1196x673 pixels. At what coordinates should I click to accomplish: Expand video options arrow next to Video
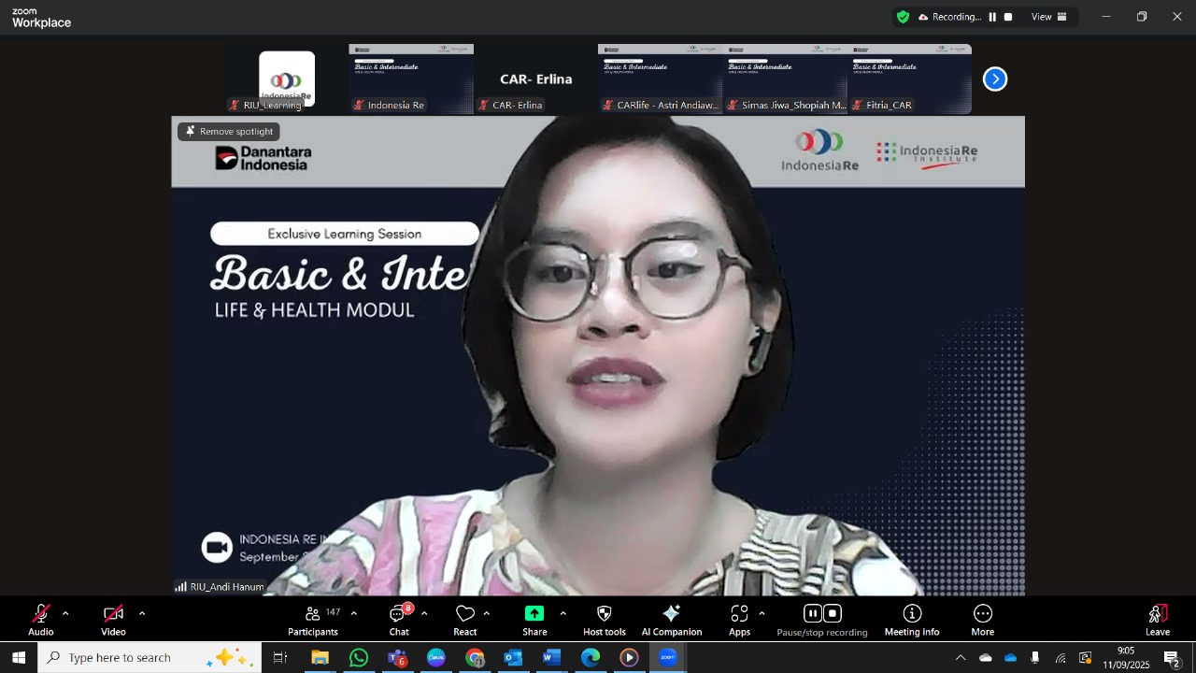142,613
